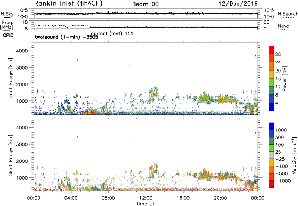Pick the light green segment of power color bar
This screenshot has width=298, height=206.
click(272, 82)
